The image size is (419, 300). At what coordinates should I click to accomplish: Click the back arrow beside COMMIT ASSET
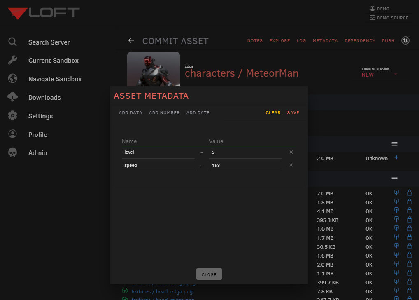pos(131,40)
